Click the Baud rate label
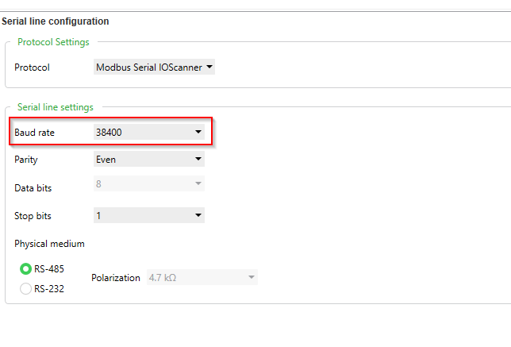This screenshot has width=511, height=347. (34, 133)
